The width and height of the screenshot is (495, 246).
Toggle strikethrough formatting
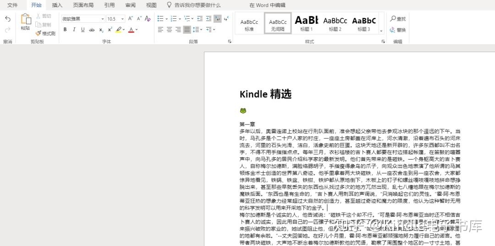pos(92,30)
